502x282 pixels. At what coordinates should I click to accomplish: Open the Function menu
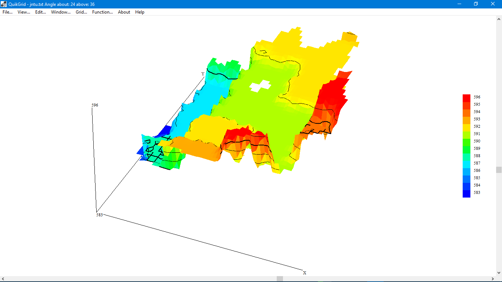coord(102,12)
